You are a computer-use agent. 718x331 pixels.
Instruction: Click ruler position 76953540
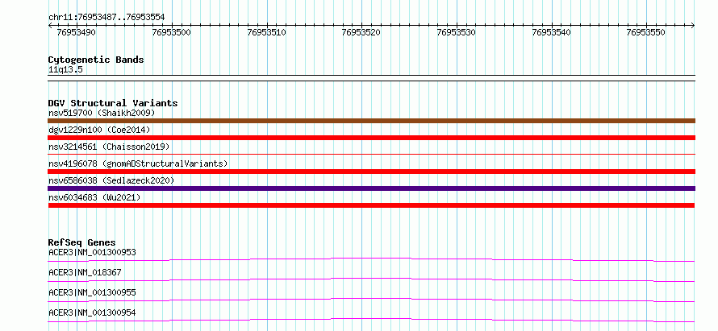point(551,32)
